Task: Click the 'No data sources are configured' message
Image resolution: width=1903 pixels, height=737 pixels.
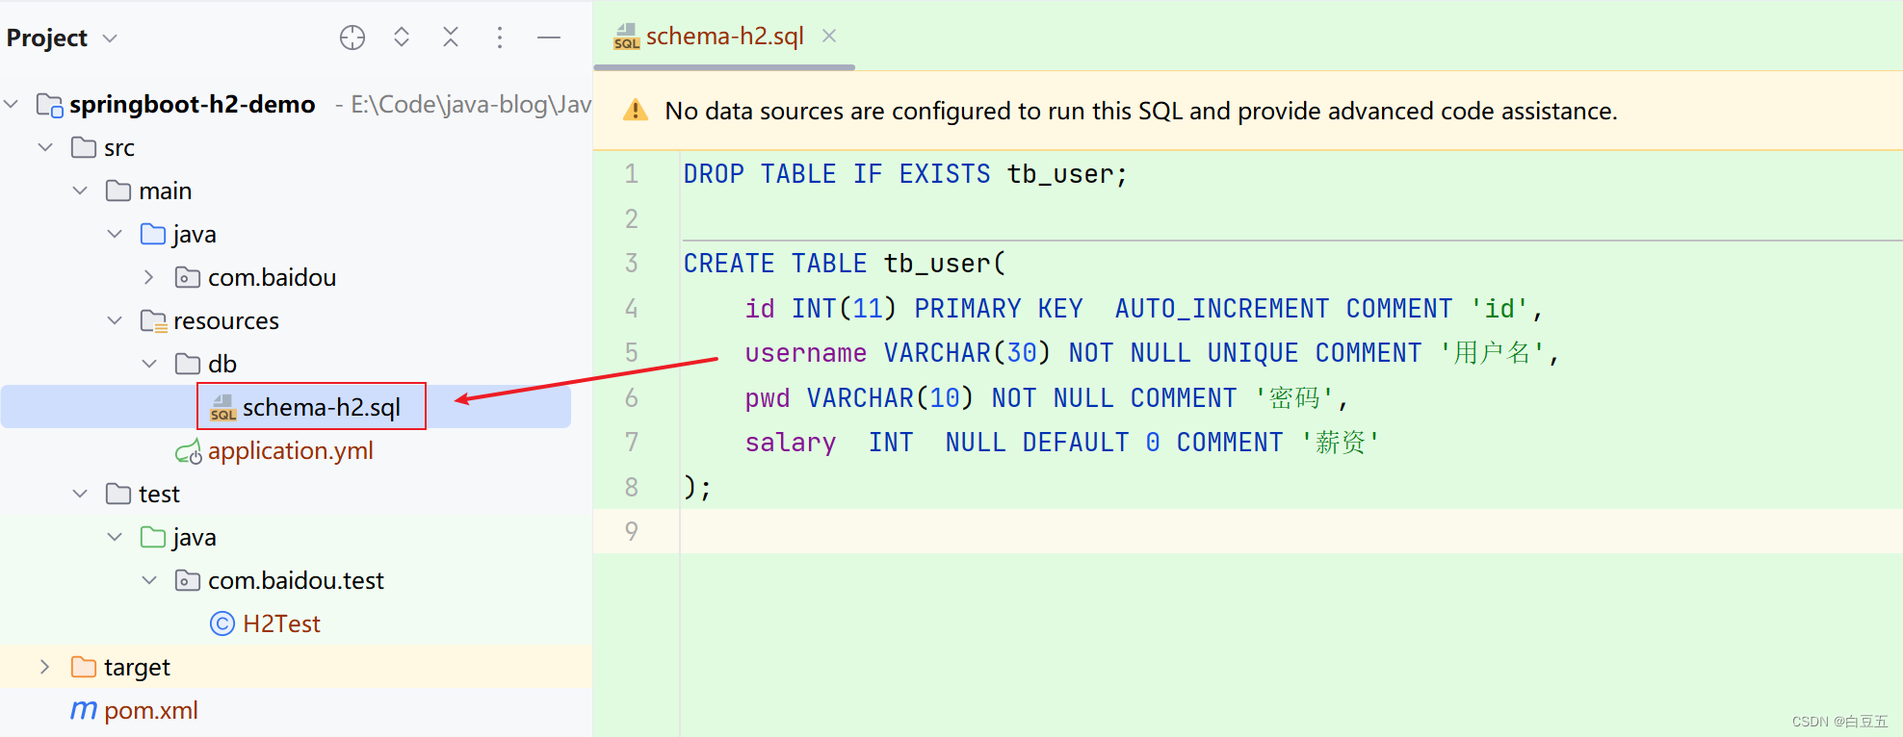Action: pos(1141,111)
